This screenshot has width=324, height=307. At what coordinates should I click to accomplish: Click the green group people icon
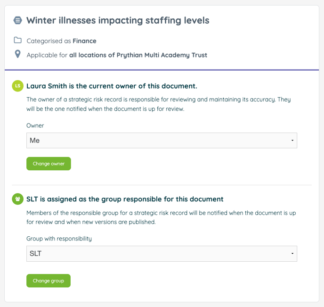[18, 199]
